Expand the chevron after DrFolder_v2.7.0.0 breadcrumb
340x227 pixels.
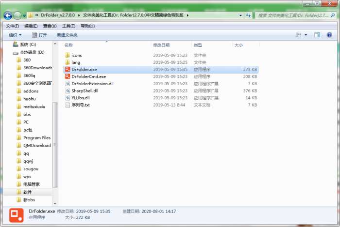click(79, 15)
